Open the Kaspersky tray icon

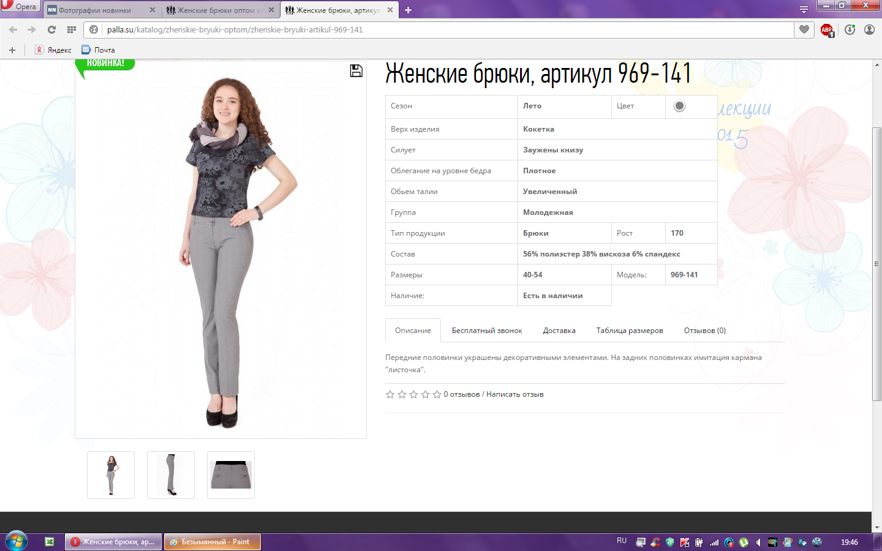pos(685,542)
